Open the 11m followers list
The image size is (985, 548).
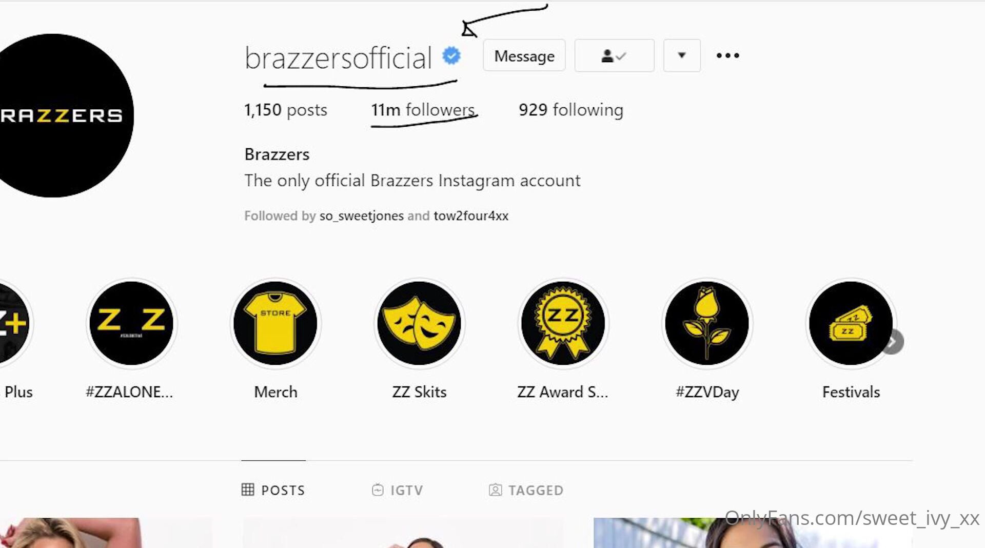click(423, 110)
